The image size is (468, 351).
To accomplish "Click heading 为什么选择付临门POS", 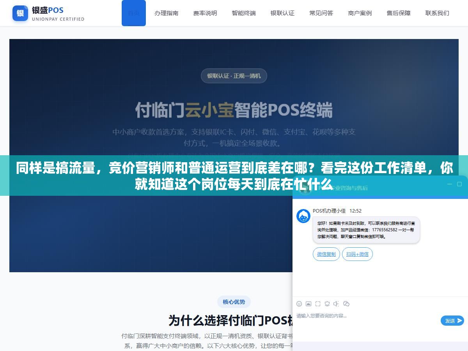I will pos(231,321).
